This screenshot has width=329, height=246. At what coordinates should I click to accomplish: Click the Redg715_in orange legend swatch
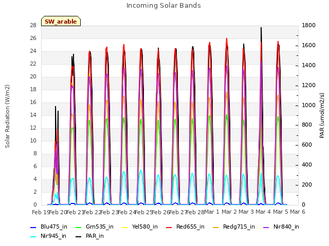[x=216, y=227]
